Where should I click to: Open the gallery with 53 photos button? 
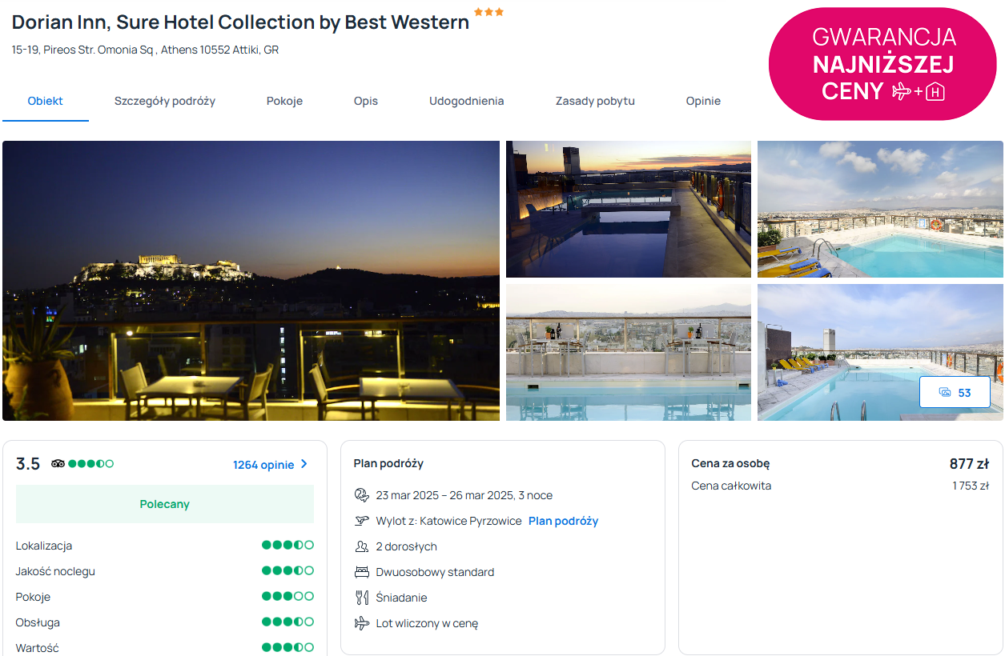pyautogui.click(x=955, y=392)
